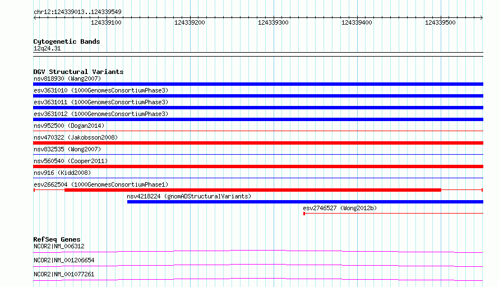Click the thin red line of nsv952500
Viewport: 499px width, 287px height.
pyautogui.click(x=258, y=131)
